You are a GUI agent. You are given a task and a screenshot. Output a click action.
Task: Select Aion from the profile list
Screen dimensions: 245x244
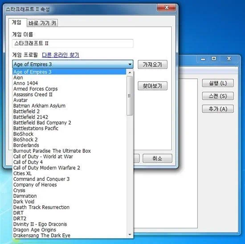click(x=69, y=77)
